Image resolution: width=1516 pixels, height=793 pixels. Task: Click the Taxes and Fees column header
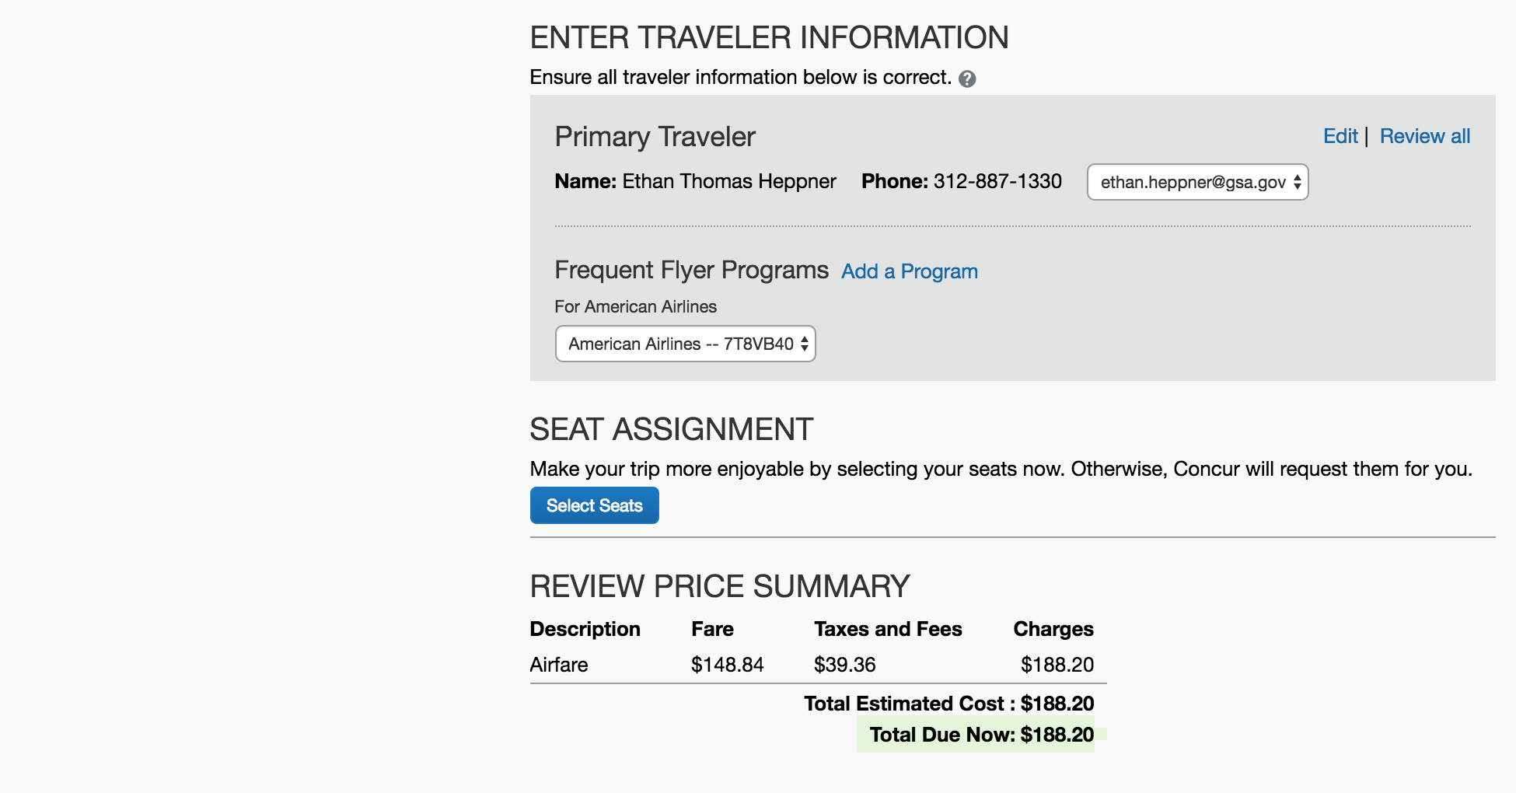click(887, 629)
